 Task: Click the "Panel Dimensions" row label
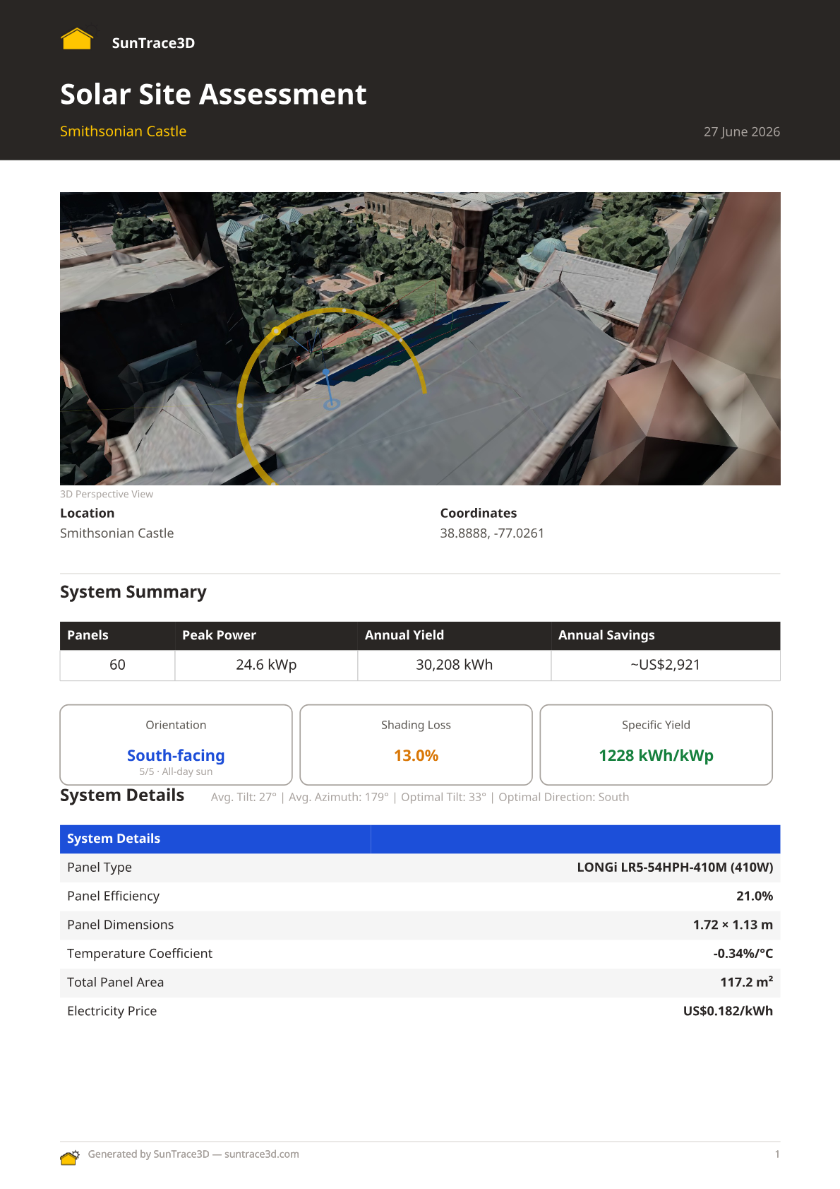tap(120, 925)
